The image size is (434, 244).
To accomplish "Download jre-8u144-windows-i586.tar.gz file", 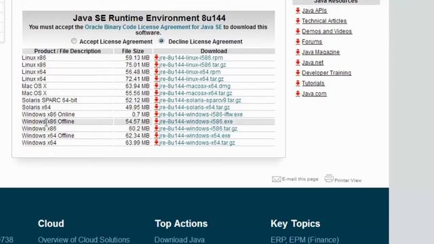I will (x=198, y=129).
